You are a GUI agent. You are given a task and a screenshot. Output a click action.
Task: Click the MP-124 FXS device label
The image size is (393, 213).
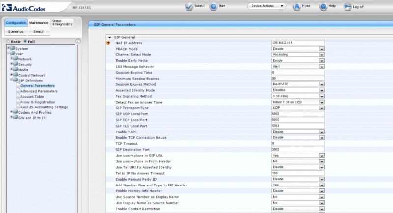click(82, 8)
